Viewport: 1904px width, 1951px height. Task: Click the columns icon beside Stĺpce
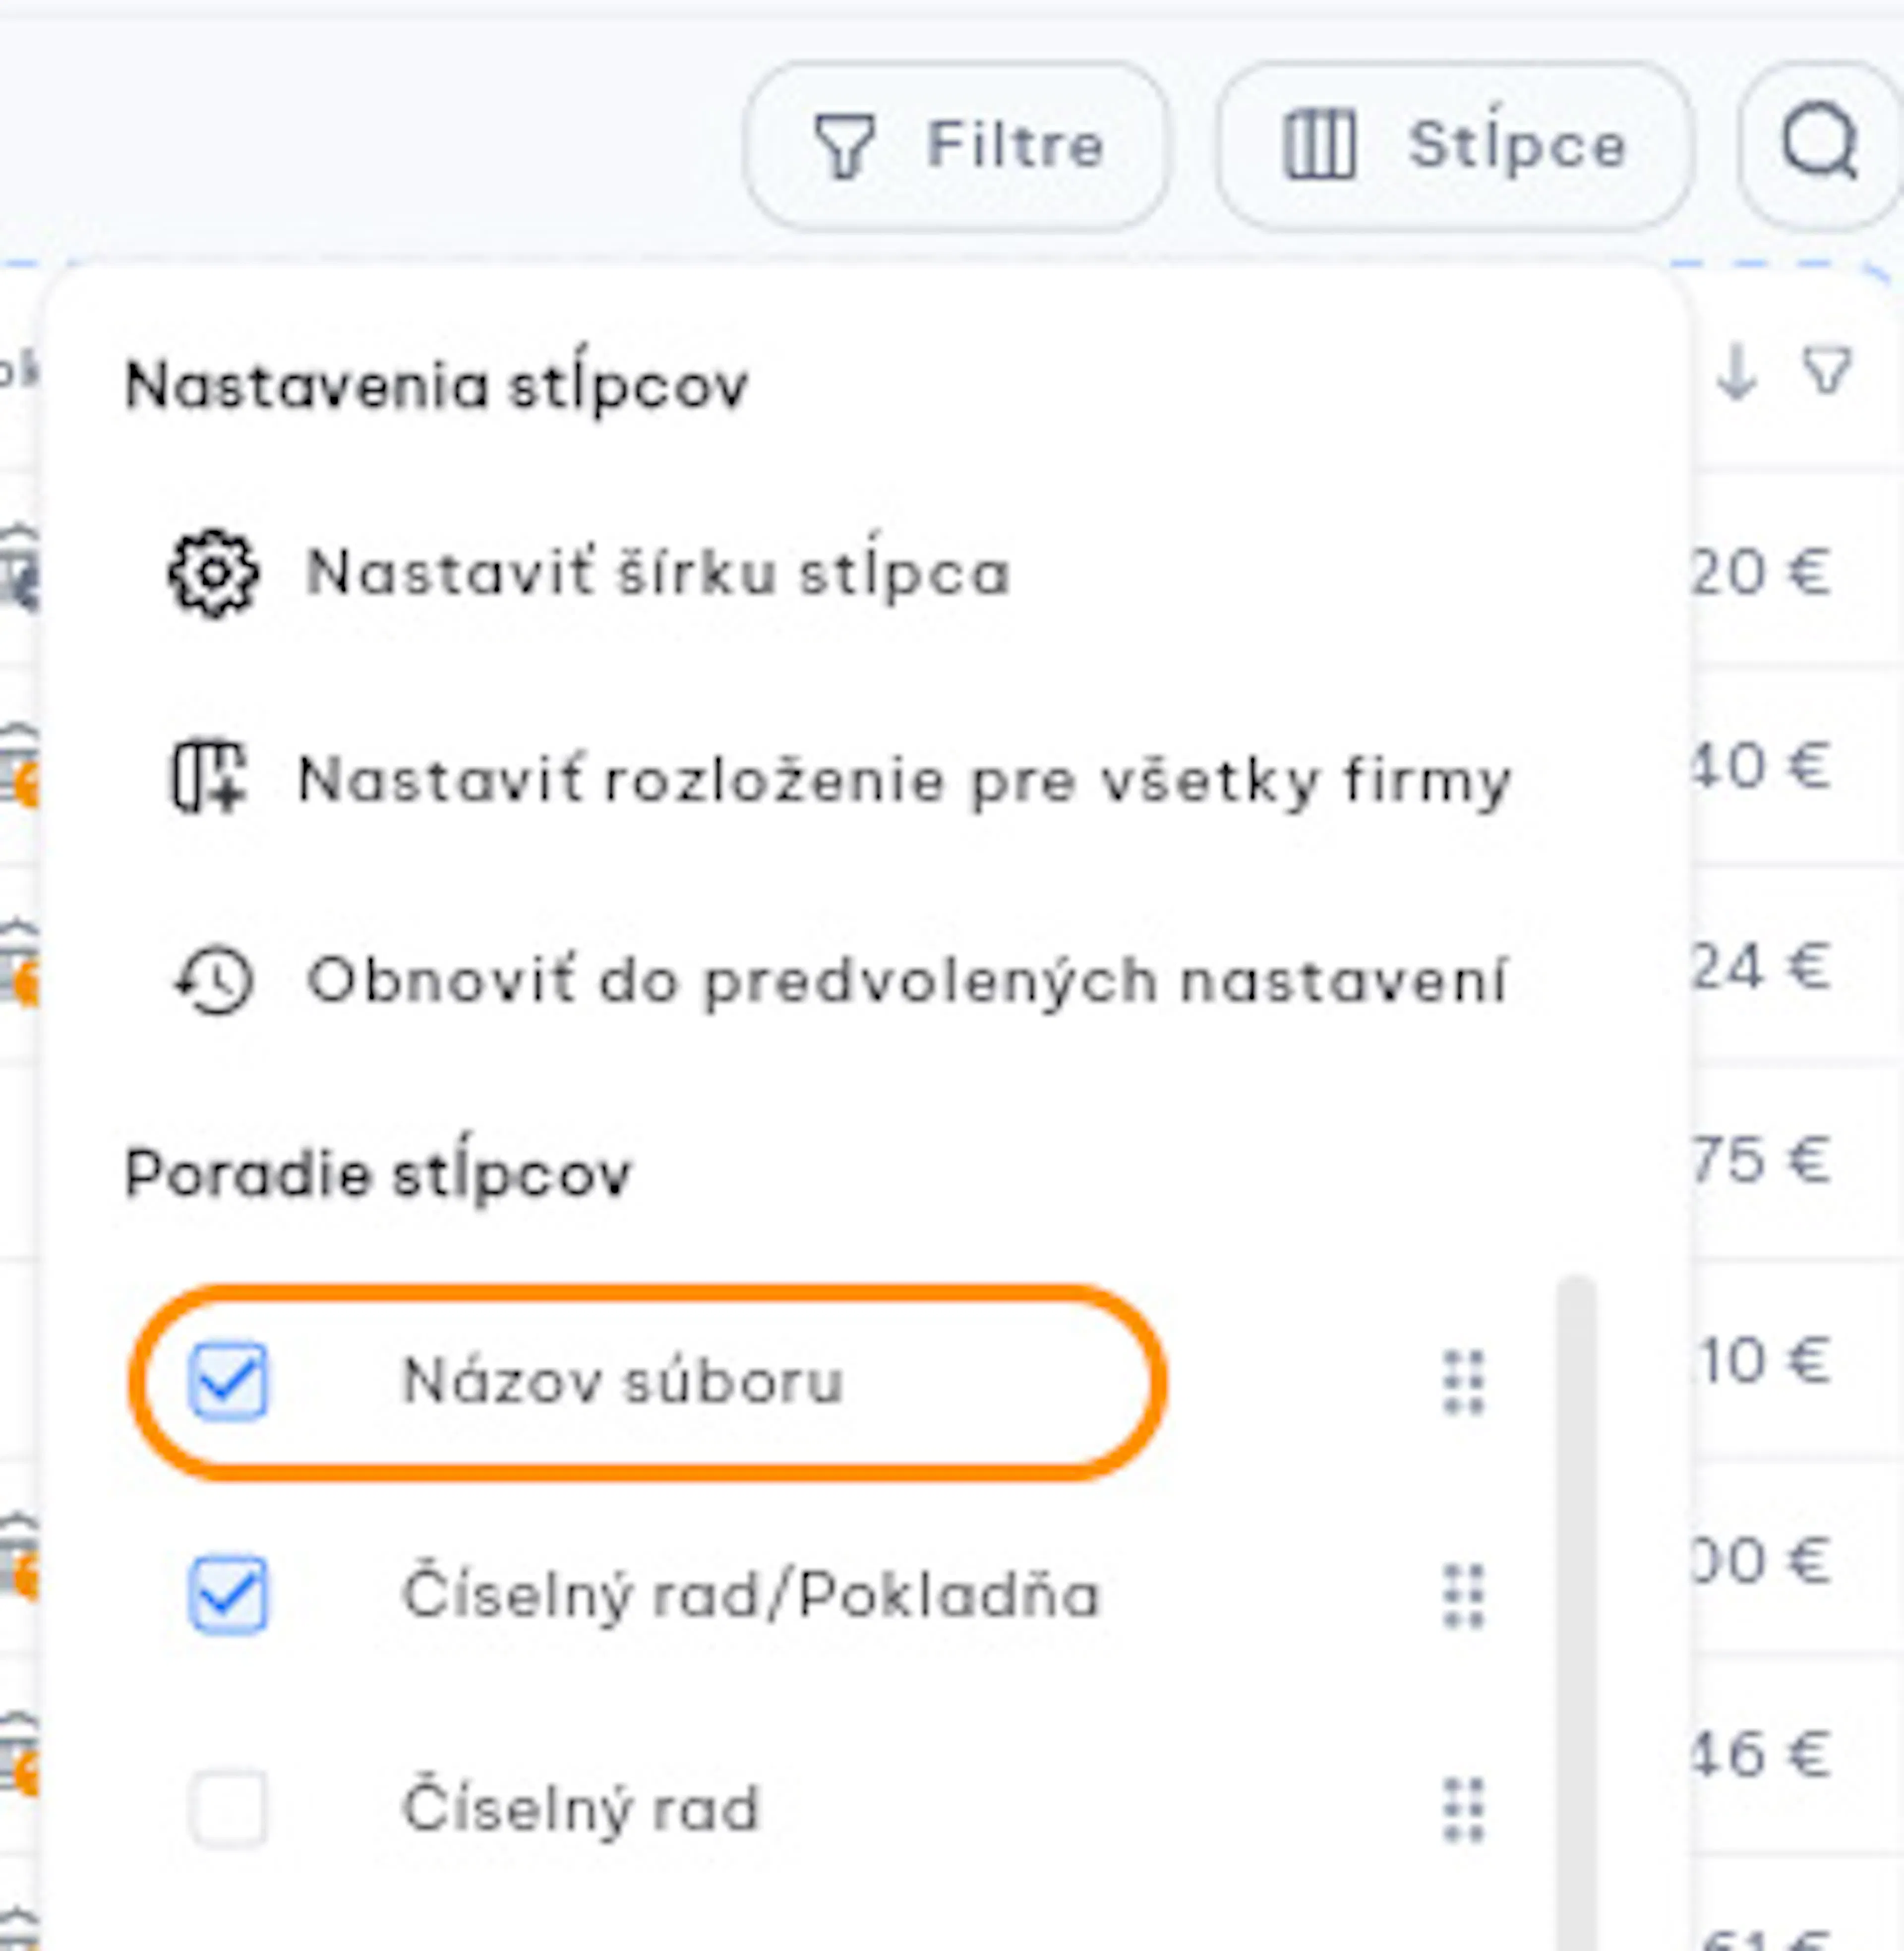1319,146
